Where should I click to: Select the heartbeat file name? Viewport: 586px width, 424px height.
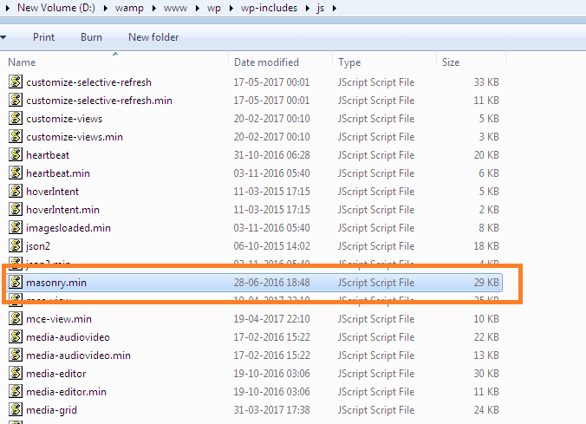(x=48, y=155)
